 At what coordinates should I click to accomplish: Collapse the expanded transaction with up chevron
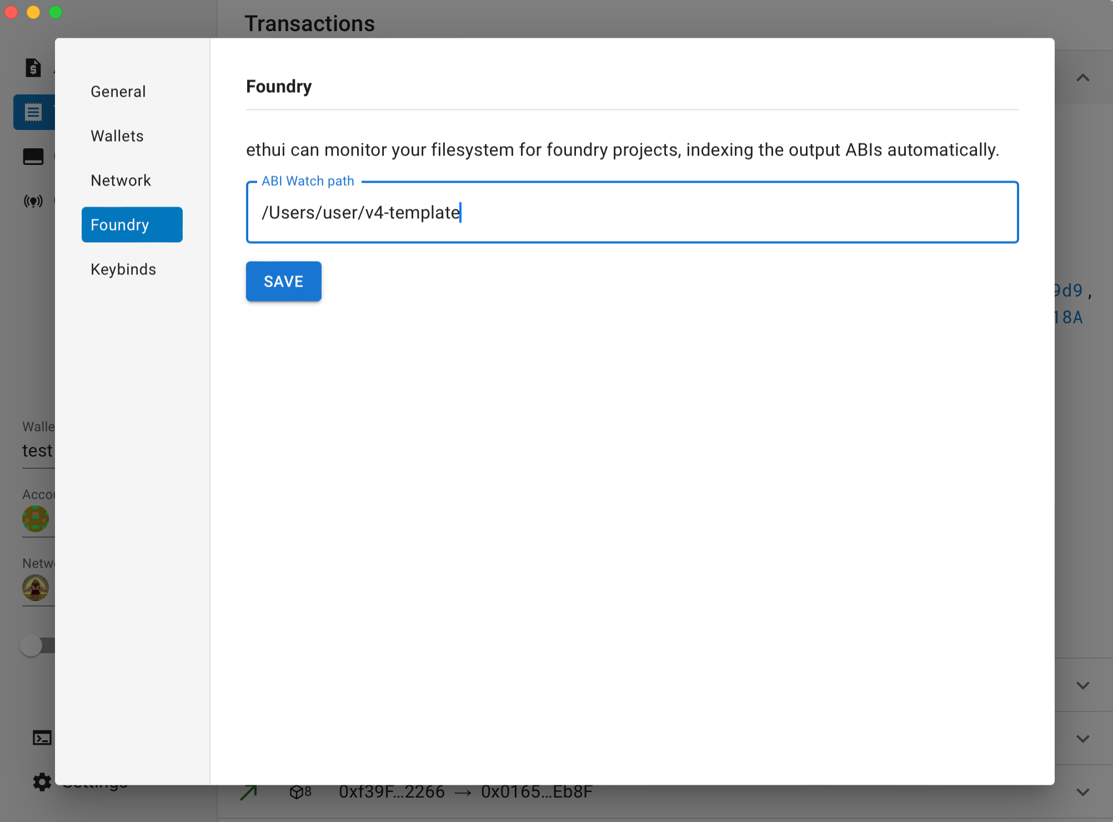1083,78
